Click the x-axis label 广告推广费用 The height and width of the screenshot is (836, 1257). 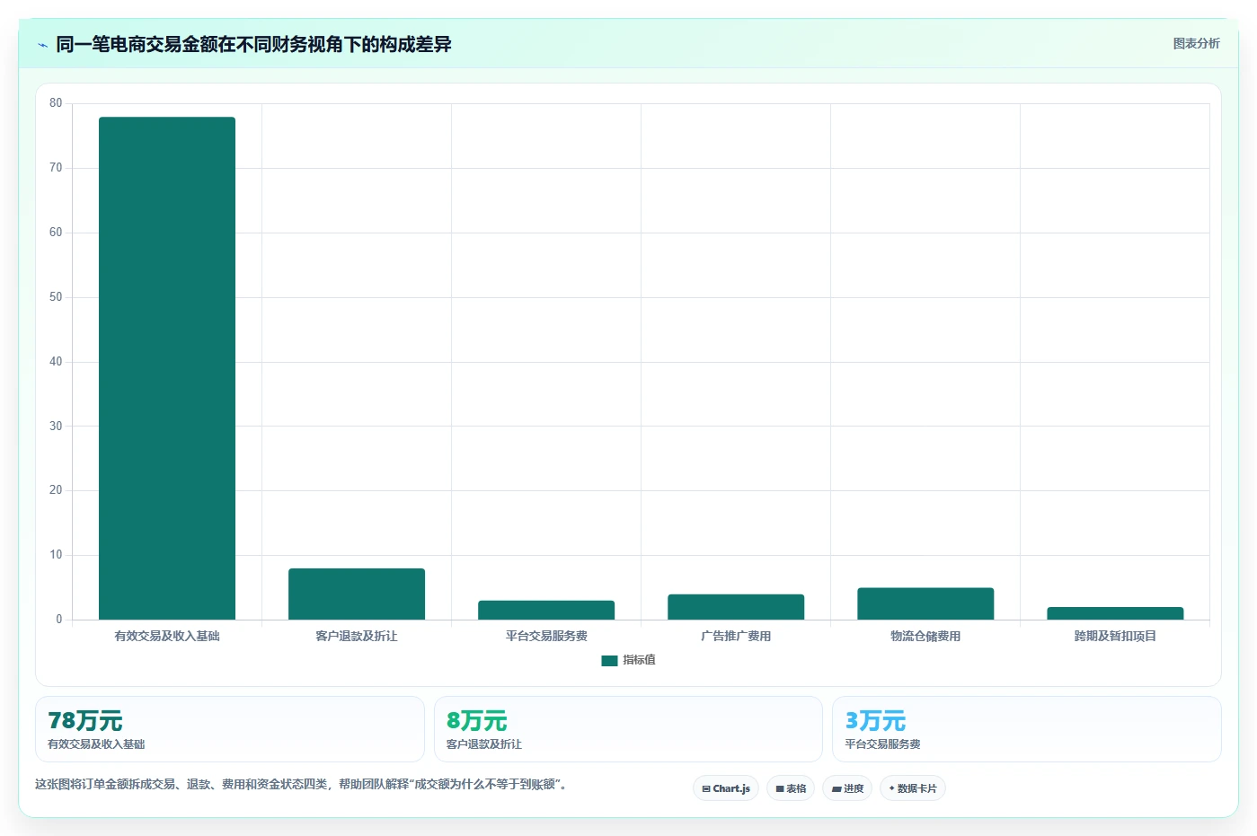point(736,636)
